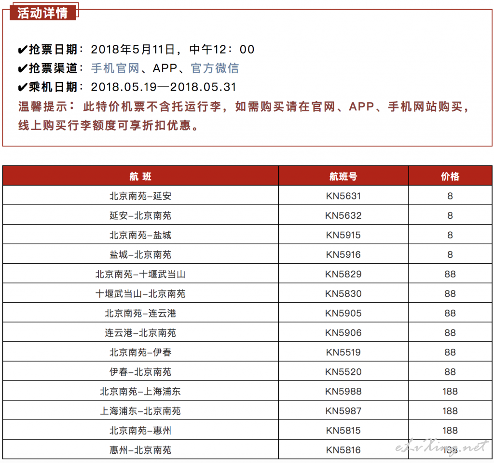This screenshot has width=494, height=463.
Task: Click the 抢票日期 date text 2018年5月11日
Action: (133, 49)
